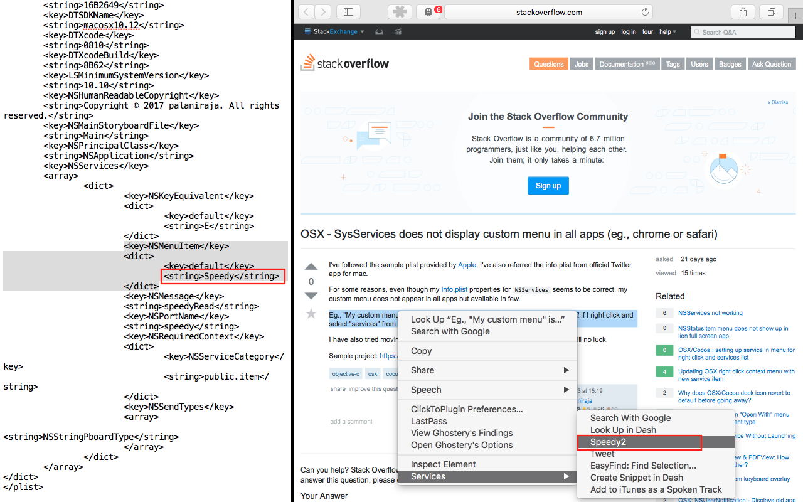Viewport: 803px width, 502px height.
Task: Click the Stack Overflow logo
Action: 344,63
